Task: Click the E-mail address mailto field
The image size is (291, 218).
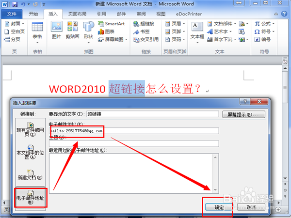Action: coord(134,131)
